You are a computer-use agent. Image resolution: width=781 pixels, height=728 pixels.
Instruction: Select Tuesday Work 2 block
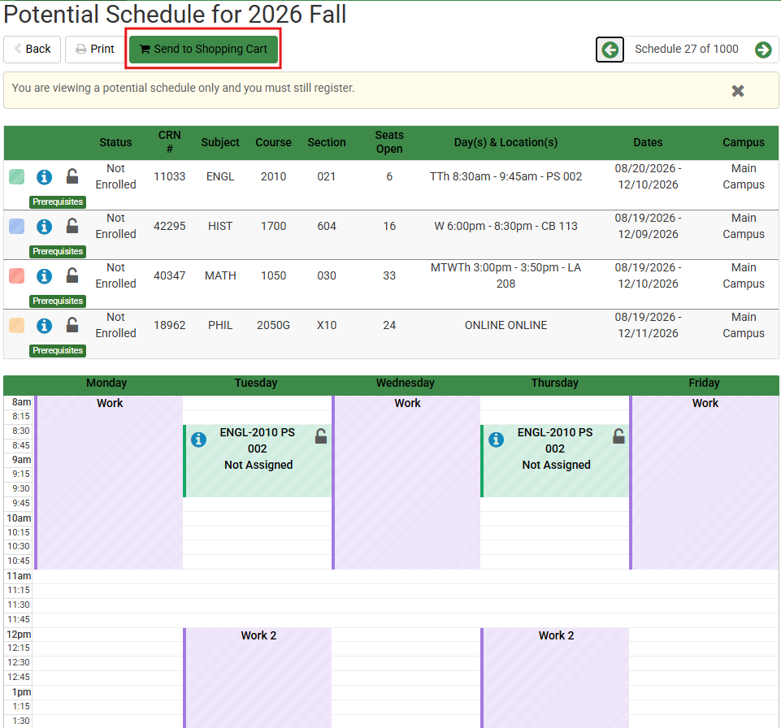(258, 678)
